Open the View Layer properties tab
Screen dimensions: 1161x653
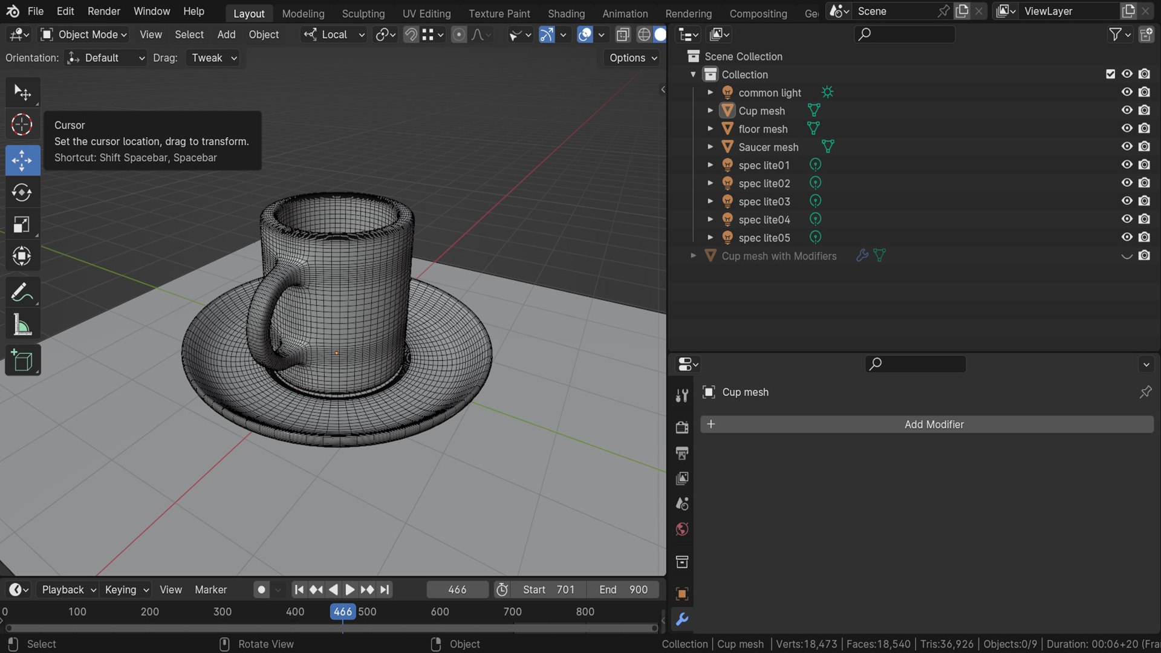pos(682,478)
